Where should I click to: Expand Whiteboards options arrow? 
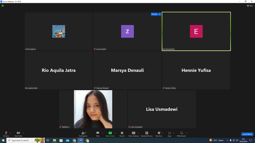[186, 133]
